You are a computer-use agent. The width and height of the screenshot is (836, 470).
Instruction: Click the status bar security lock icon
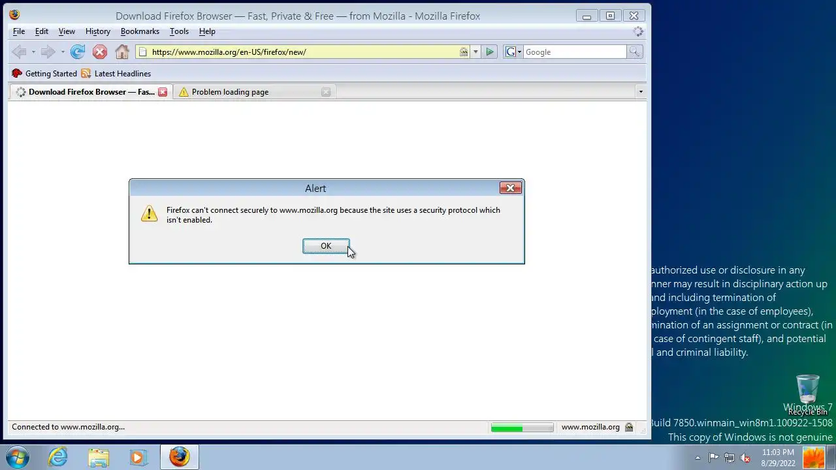[x=629, y=427]
